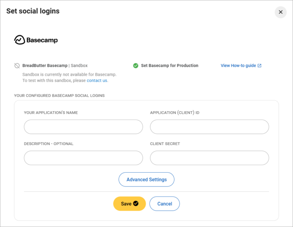Click the Client Secret input box
The width and height of the screenshot is (293, 227).
[209, 158]
